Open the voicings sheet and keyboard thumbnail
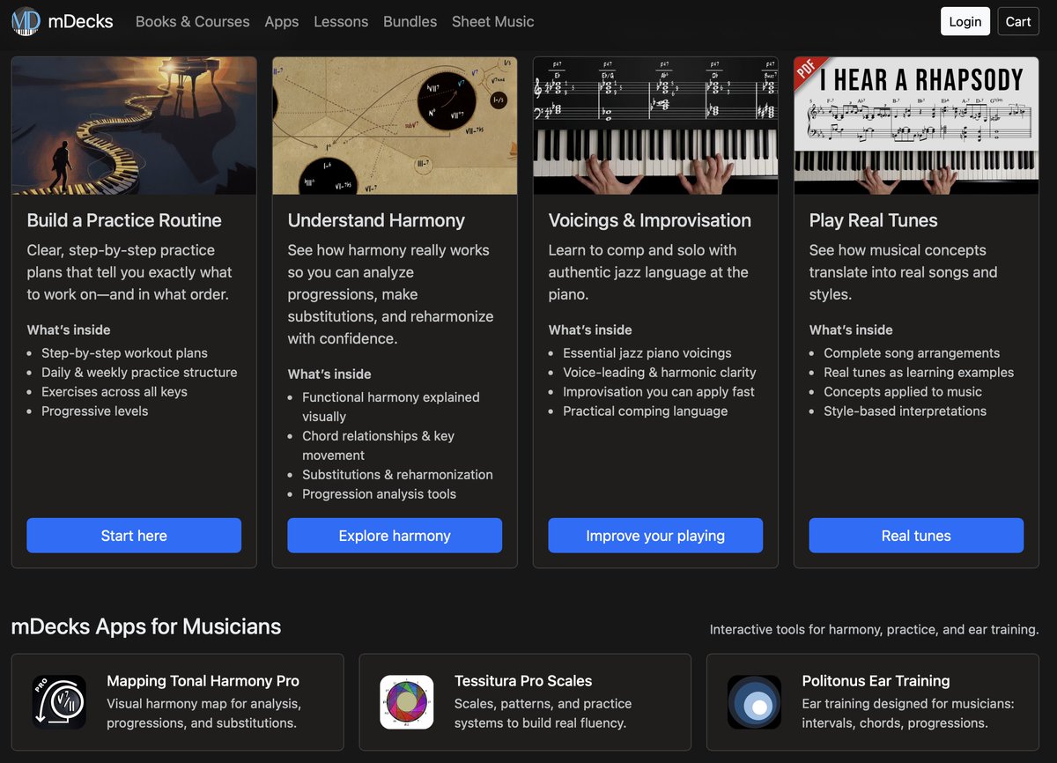The width and height of the screenshot is (1057, 763). (655, 126)
